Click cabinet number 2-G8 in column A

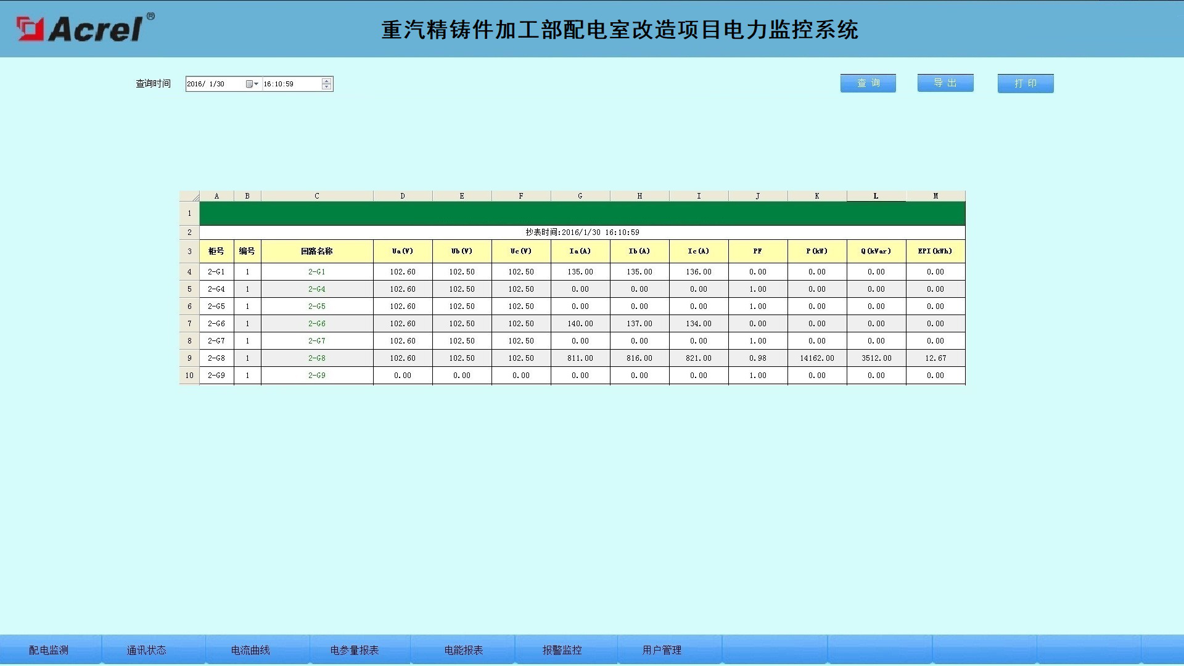click(216, 358)
